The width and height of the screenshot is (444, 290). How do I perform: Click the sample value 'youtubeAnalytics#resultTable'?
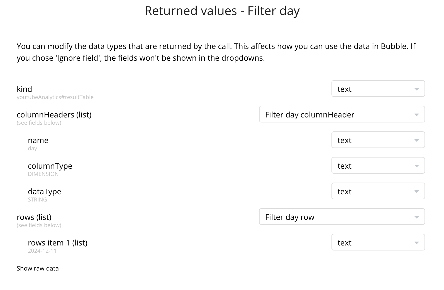55,97
